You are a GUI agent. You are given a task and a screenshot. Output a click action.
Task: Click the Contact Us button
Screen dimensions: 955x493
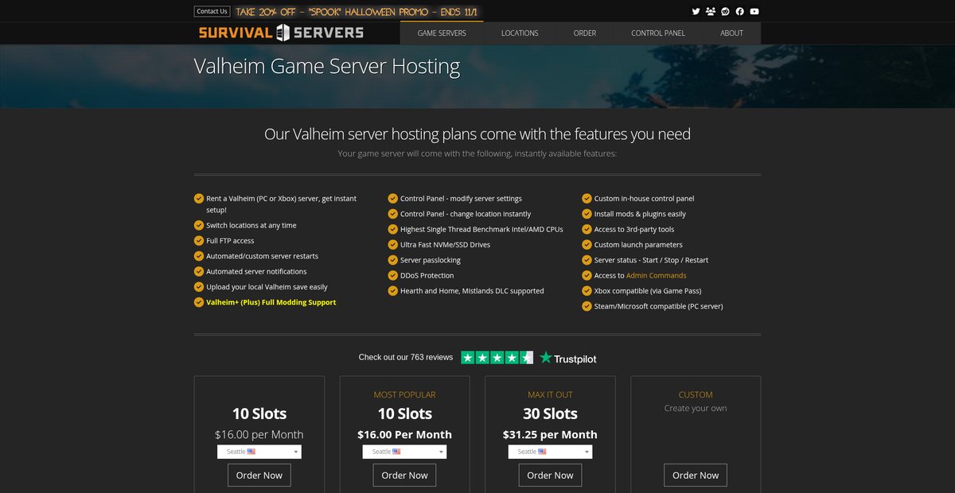pyautogui.click(x=212, y=11)
